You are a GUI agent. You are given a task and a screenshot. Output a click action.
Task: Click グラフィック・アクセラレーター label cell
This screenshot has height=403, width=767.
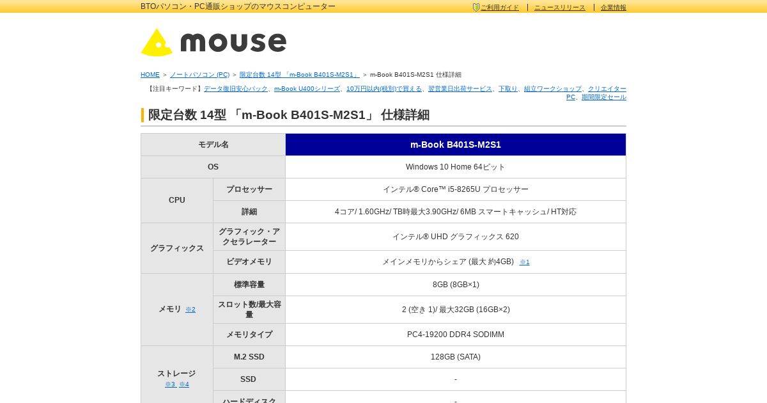pos(249,237)
